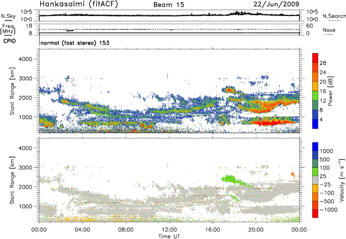Click the '20:00' time tick label
The height and width of the screenshot is (239, 346).
click(x=256, y=230)
